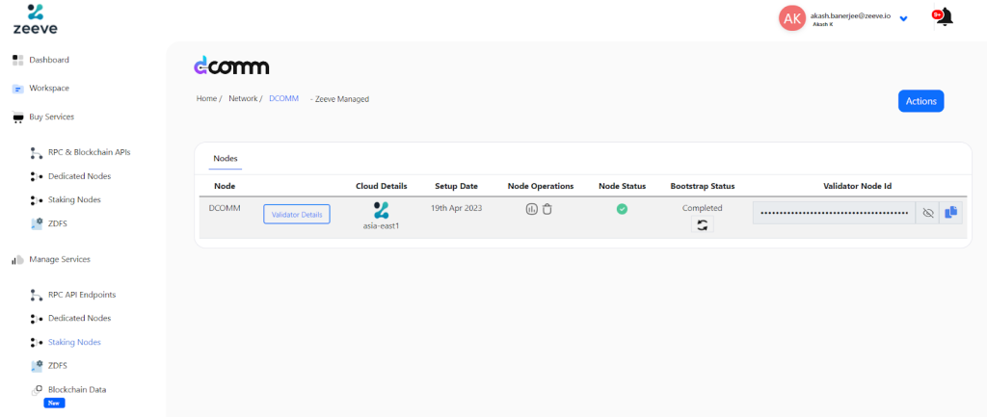This screenshot has height=417, width=987.
Task: Open Manage Services menu
Action: tap(60, 259)
